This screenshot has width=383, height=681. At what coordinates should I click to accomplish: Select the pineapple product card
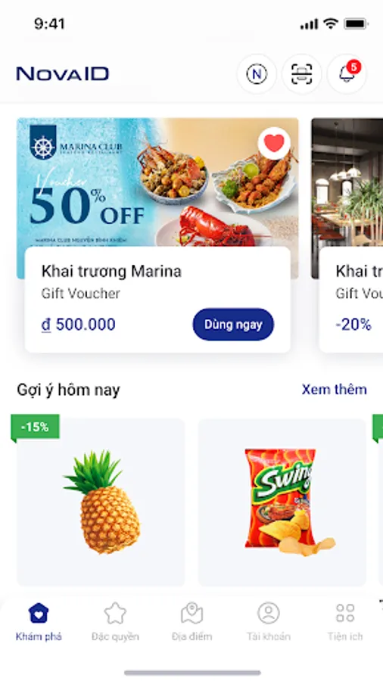click(101, 502)
